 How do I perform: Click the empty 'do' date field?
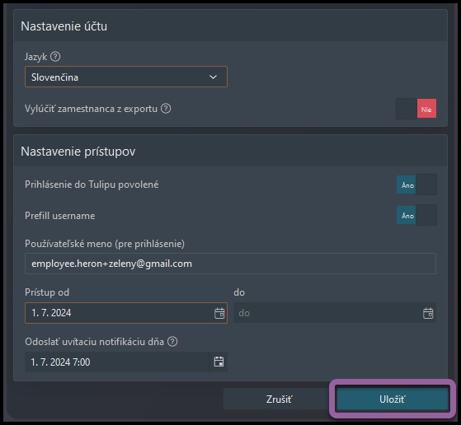point(335,313)
